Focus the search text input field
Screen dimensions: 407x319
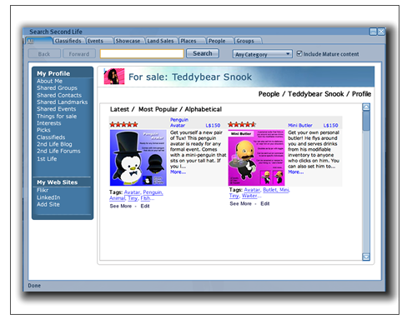coord(142,53)
